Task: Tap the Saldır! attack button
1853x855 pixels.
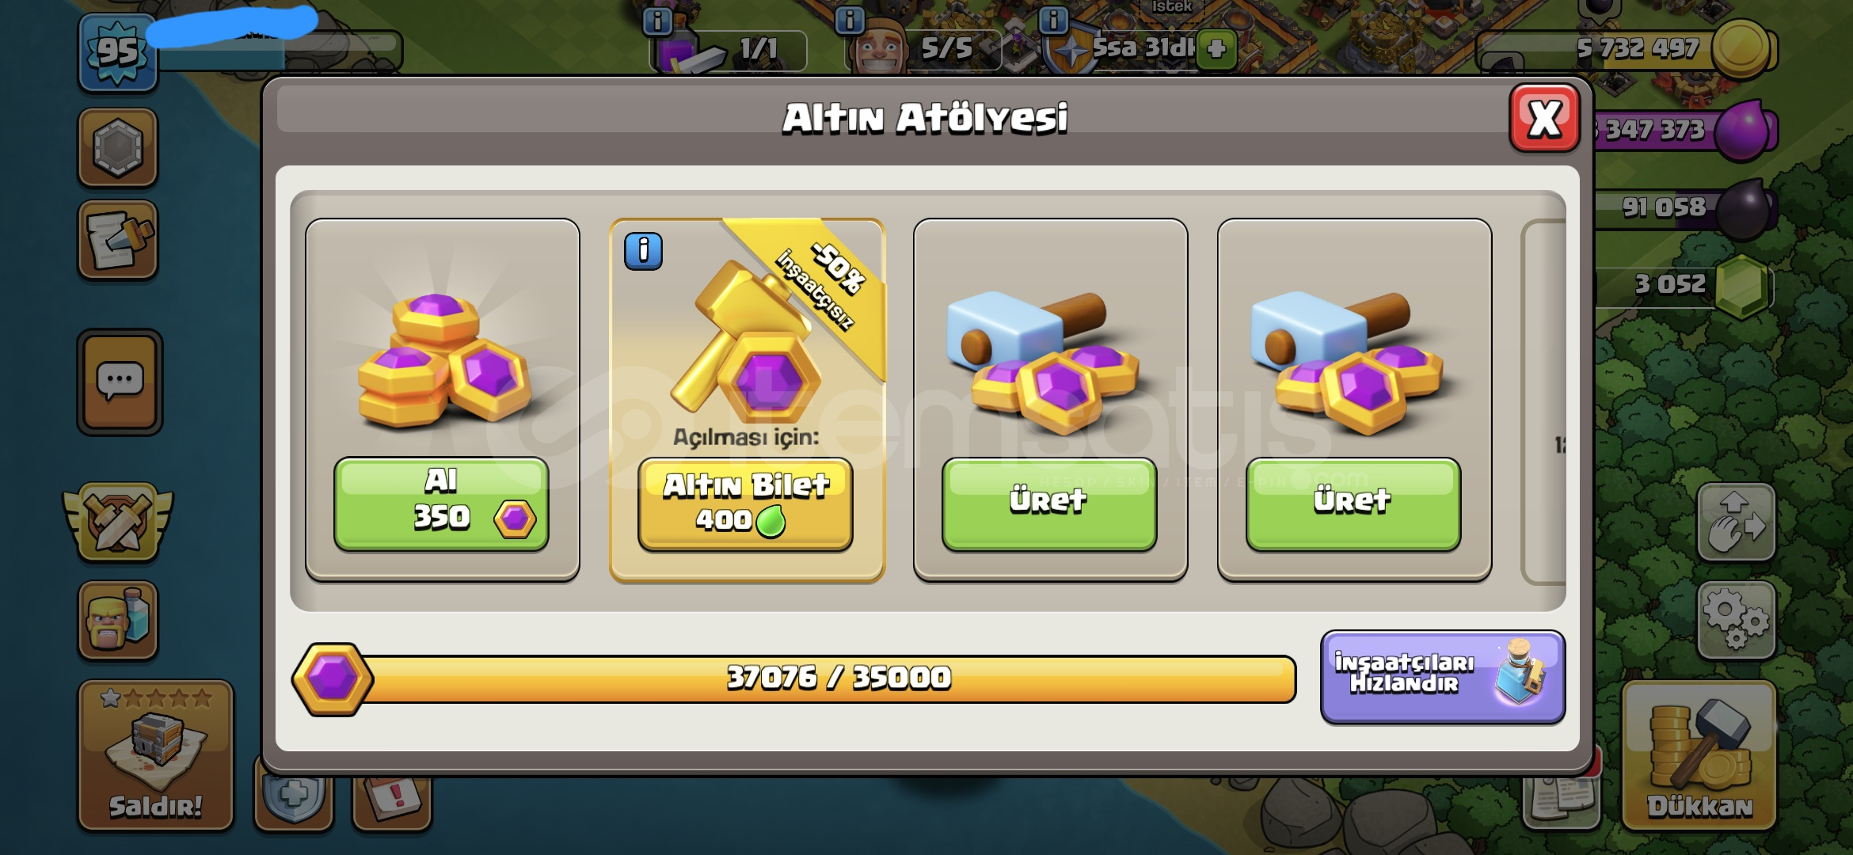Action: [156, 755]
